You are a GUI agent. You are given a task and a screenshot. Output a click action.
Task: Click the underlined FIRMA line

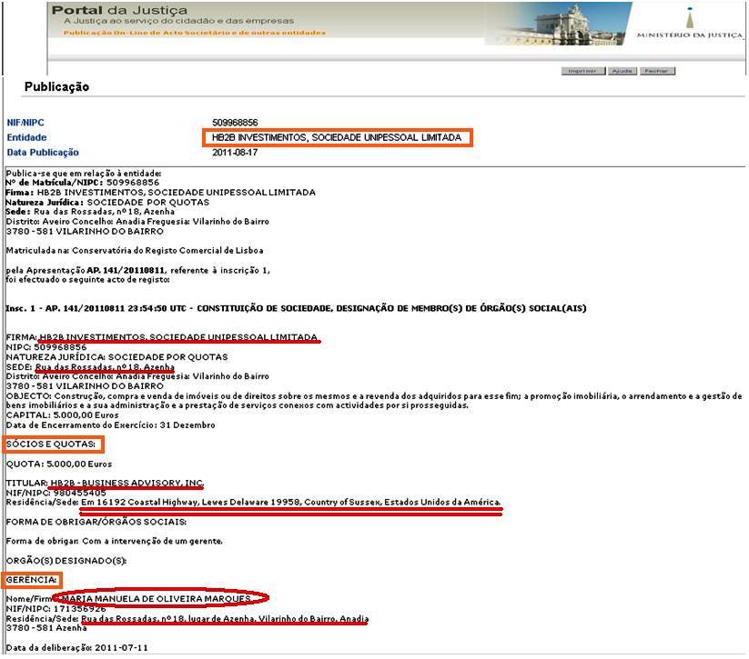click(161, 337)
